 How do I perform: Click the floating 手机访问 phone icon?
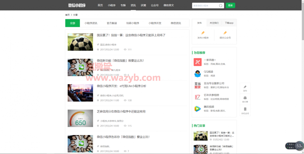point(245,109)
